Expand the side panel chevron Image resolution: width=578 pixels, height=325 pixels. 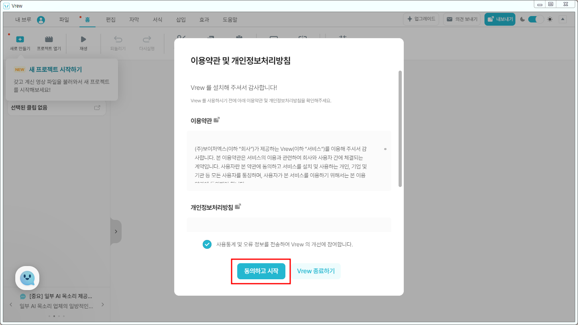(116, 232)
